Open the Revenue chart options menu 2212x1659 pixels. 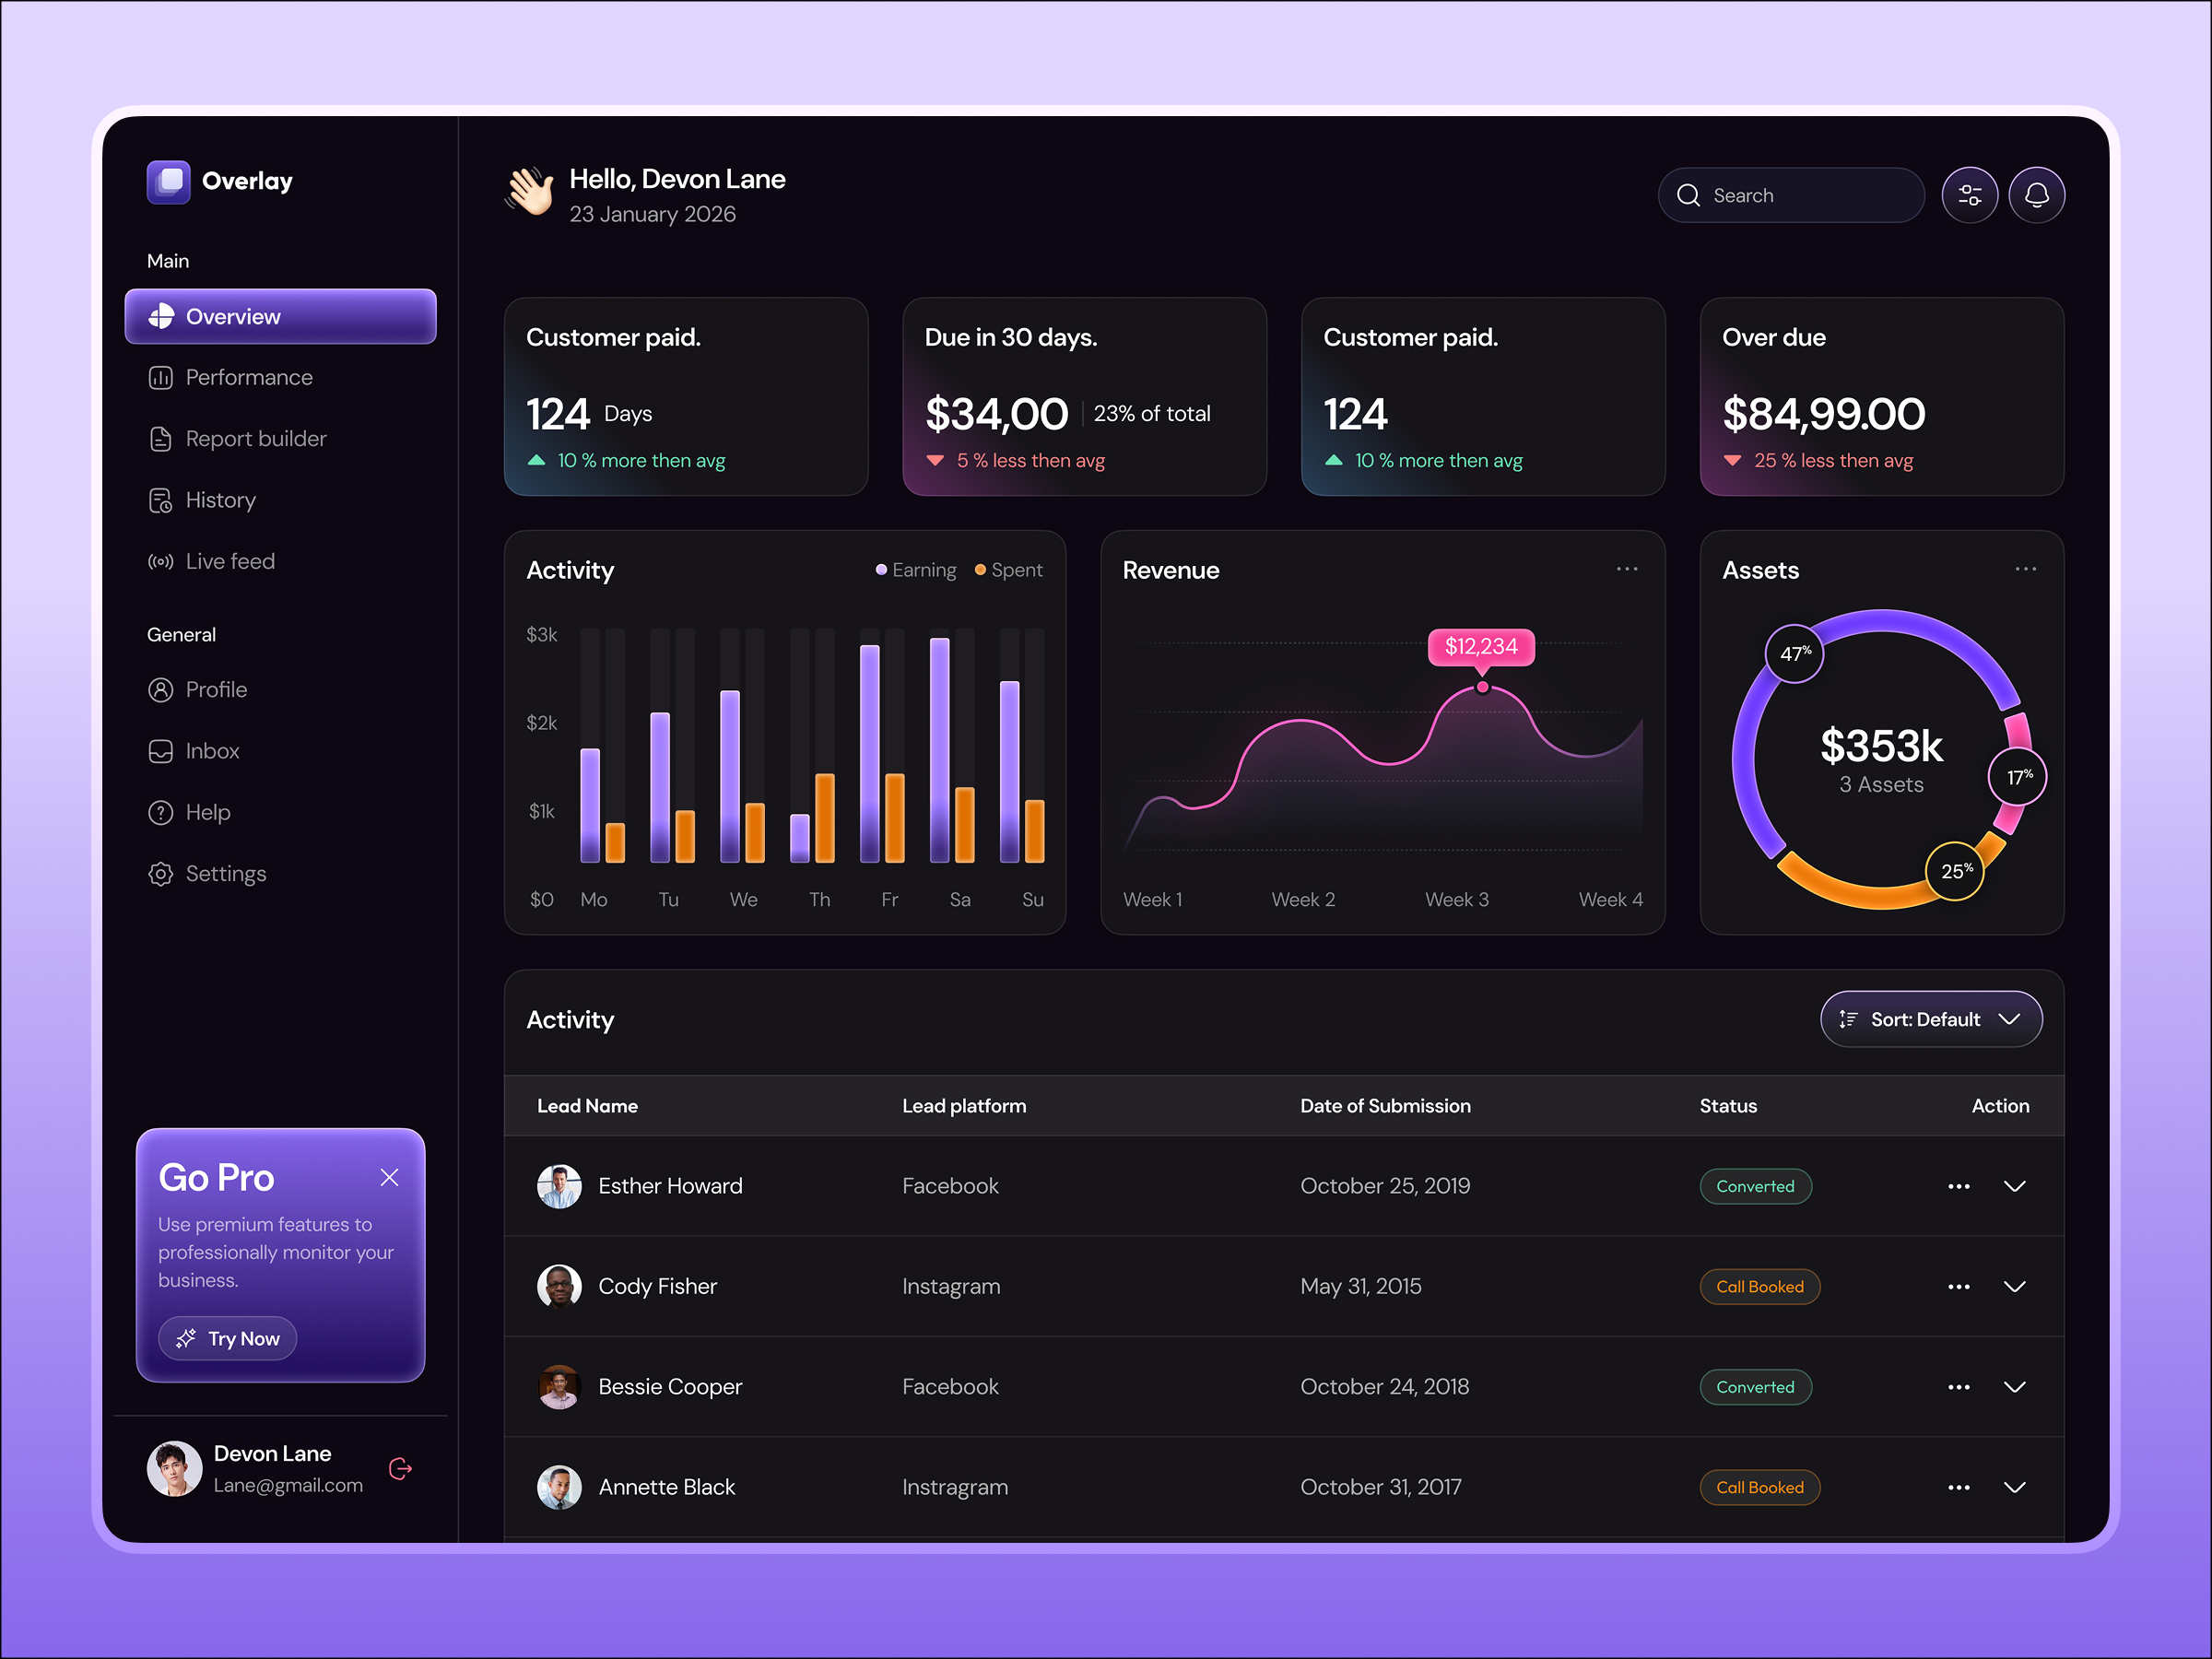point(1626,569)
